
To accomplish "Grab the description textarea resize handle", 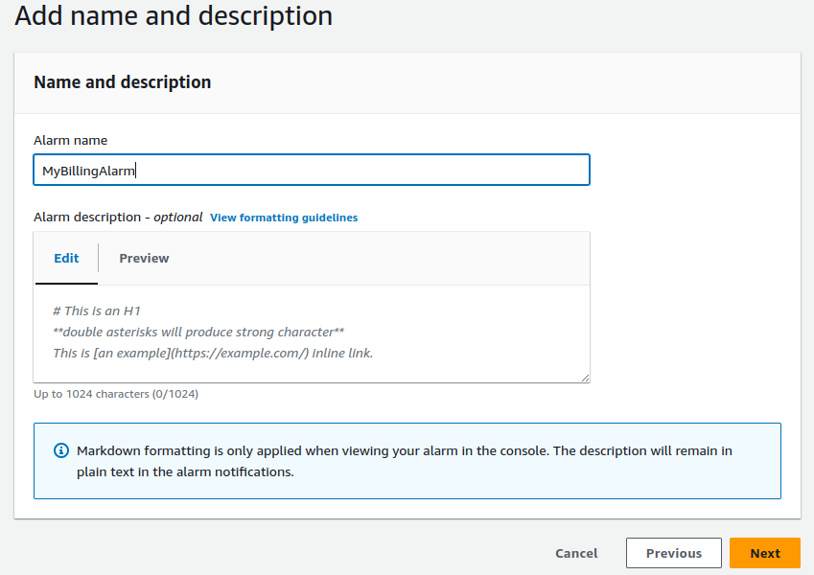I will 585,378.
